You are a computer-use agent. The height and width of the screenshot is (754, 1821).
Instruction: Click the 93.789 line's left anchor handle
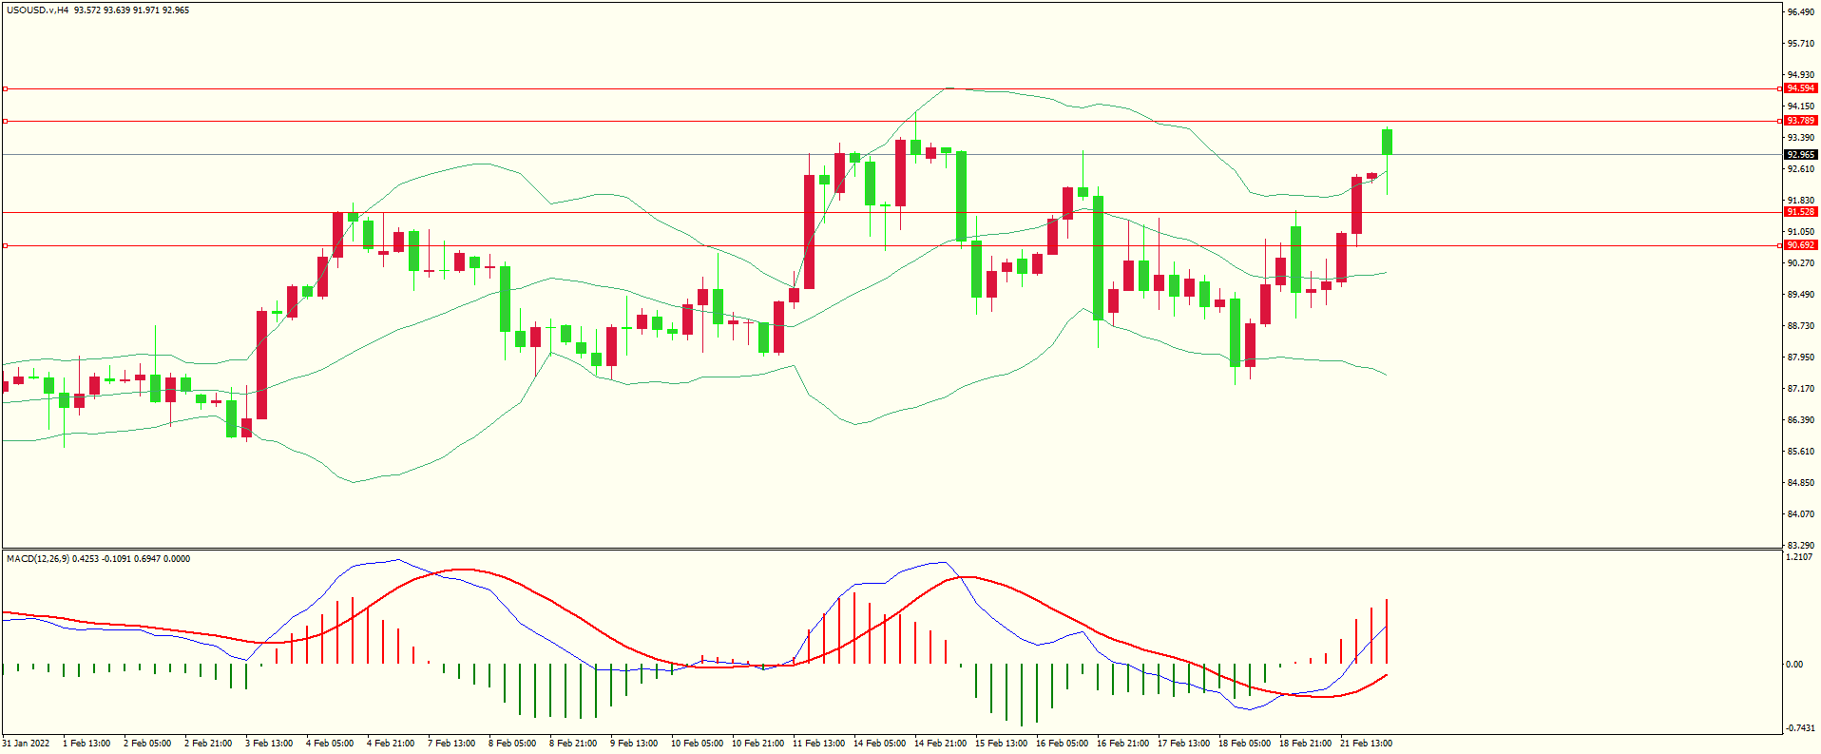tap(5, 121)
